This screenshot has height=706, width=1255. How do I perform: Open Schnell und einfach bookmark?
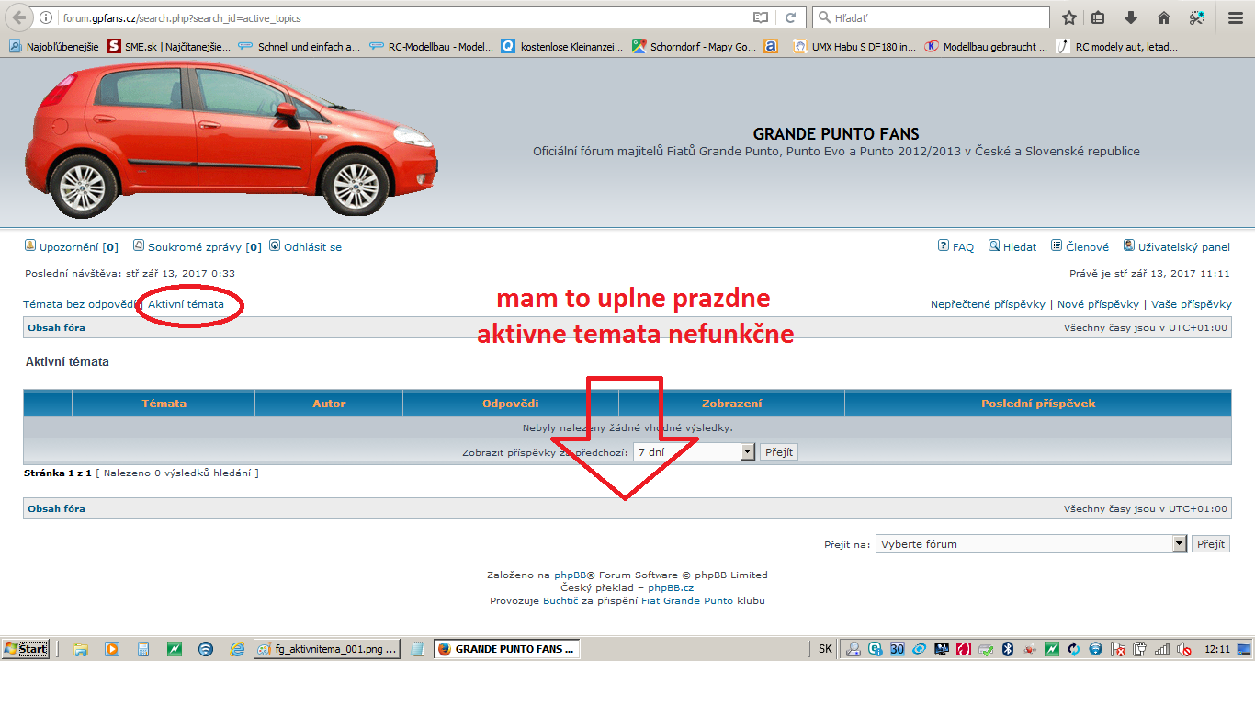coord(300,46)
